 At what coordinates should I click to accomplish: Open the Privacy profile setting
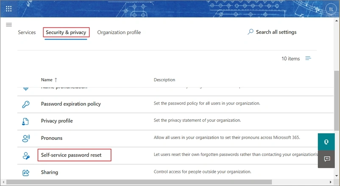pos(57,121)
